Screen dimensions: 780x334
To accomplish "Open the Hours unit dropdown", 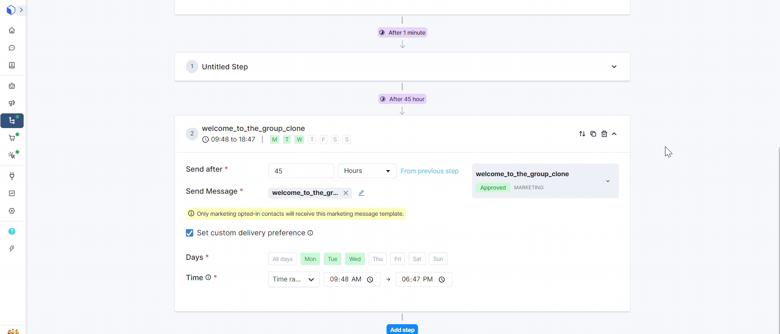I will [x=367, y=171].
